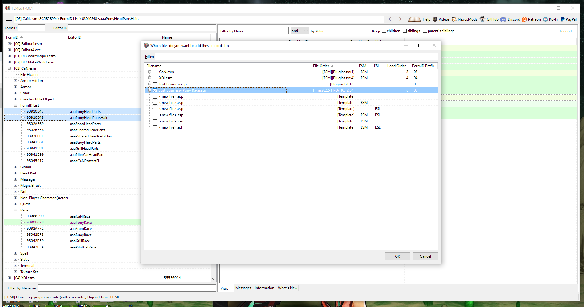584x307 pixels.
Task: Click the Filter by filename field
Action: tap(127, 288)
